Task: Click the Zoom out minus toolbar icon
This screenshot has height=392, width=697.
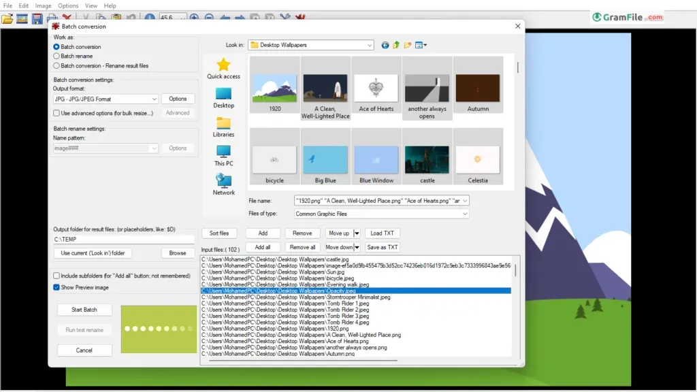Action: pyautogui.click(x=209, y=18)
